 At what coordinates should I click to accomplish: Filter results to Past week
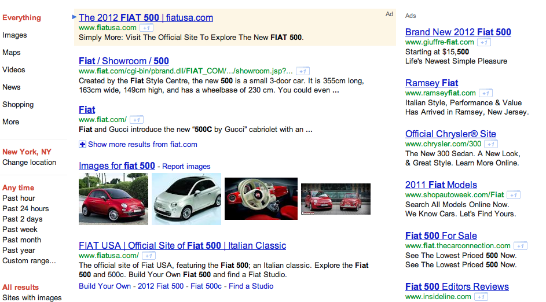(x=20, y=230)
